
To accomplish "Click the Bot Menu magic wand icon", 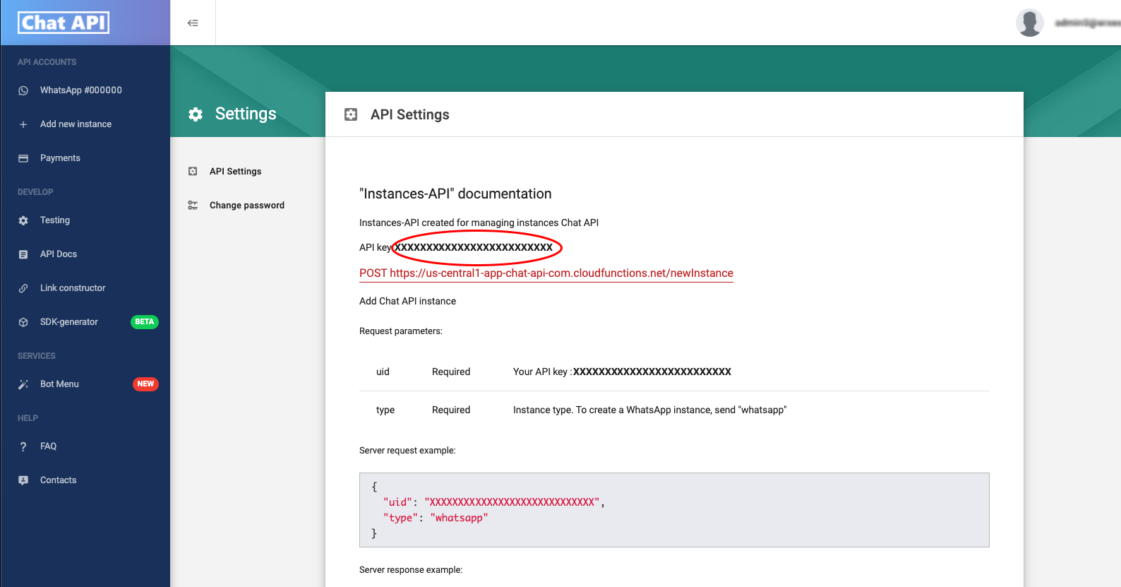I will coord(23,384).
